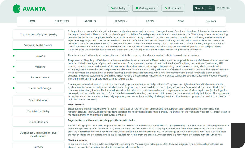Switch language to AM
The height and width of the screenshot is (148, 245).
223,8
